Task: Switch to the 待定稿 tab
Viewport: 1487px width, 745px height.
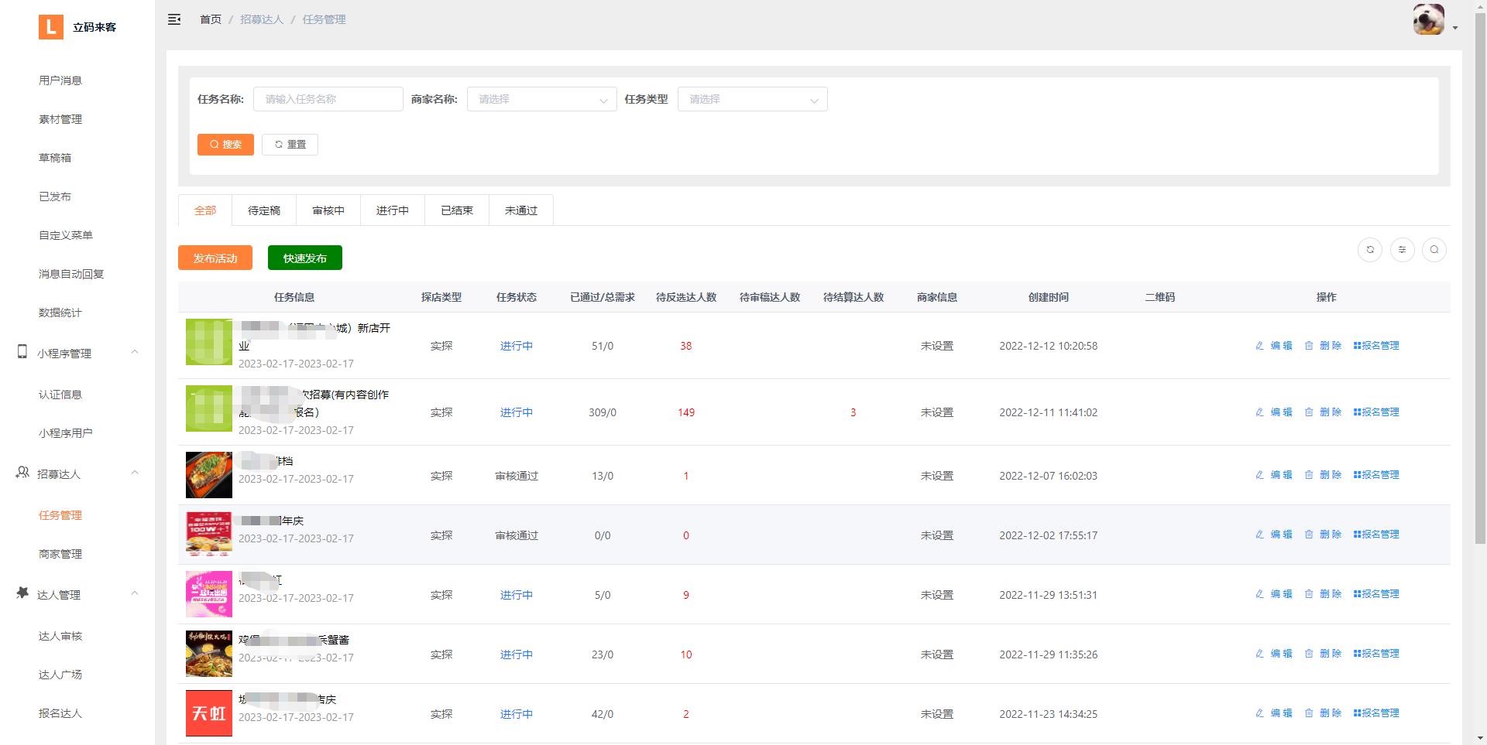Action: click(264, 210)
